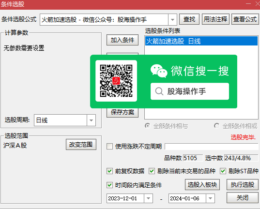The width and height of the screenshot is (260, 209).
Task: Click the 股海操作手 WeChat search box
Action: (190, 91)
